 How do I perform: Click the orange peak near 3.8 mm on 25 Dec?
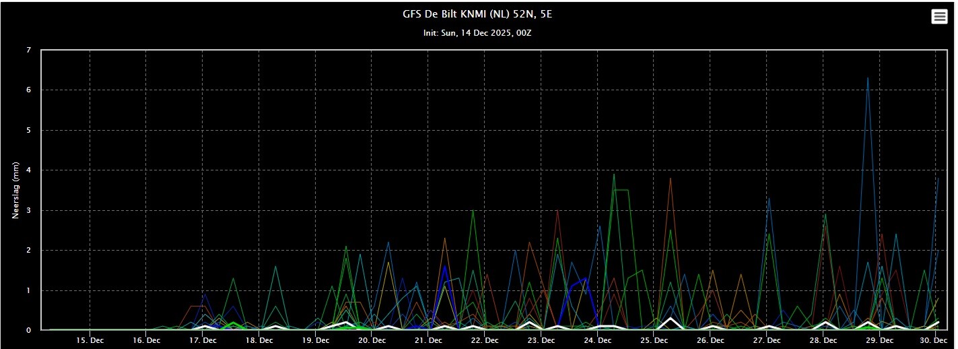click(x=670, y=179)
